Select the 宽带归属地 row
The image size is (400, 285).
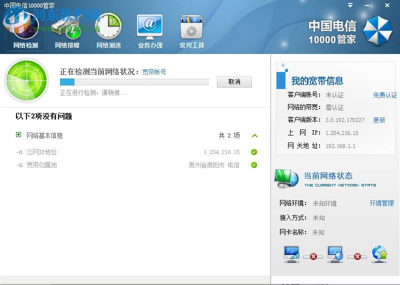tap(136, 165)
